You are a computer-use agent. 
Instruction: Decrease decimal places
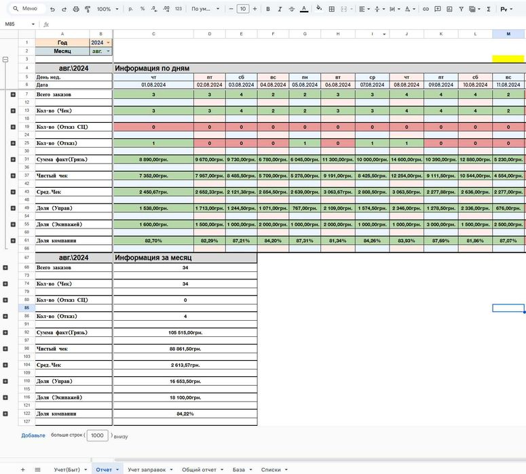[x=154, y=9]
